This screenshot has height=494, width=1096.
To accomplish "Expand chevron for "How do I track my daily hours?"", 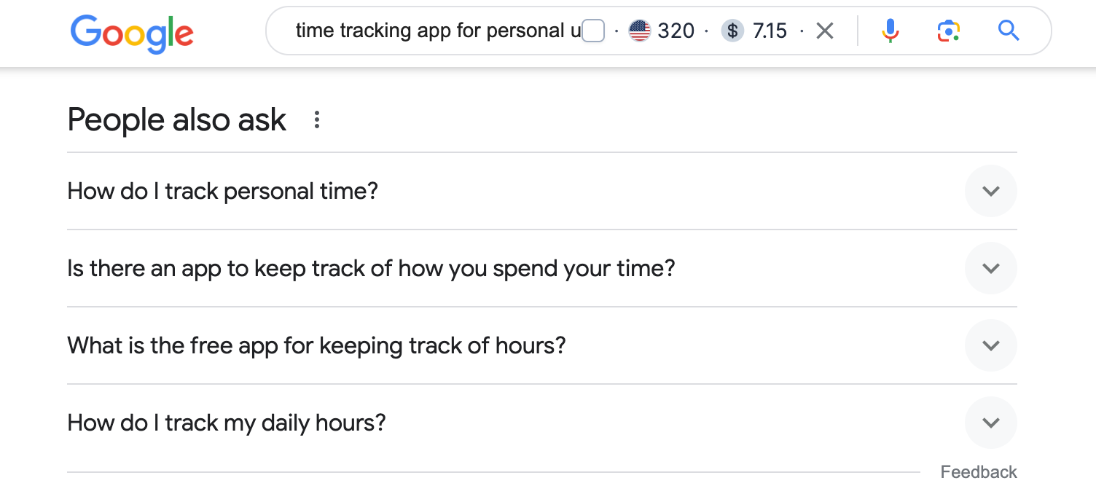I will coord(990,423).
